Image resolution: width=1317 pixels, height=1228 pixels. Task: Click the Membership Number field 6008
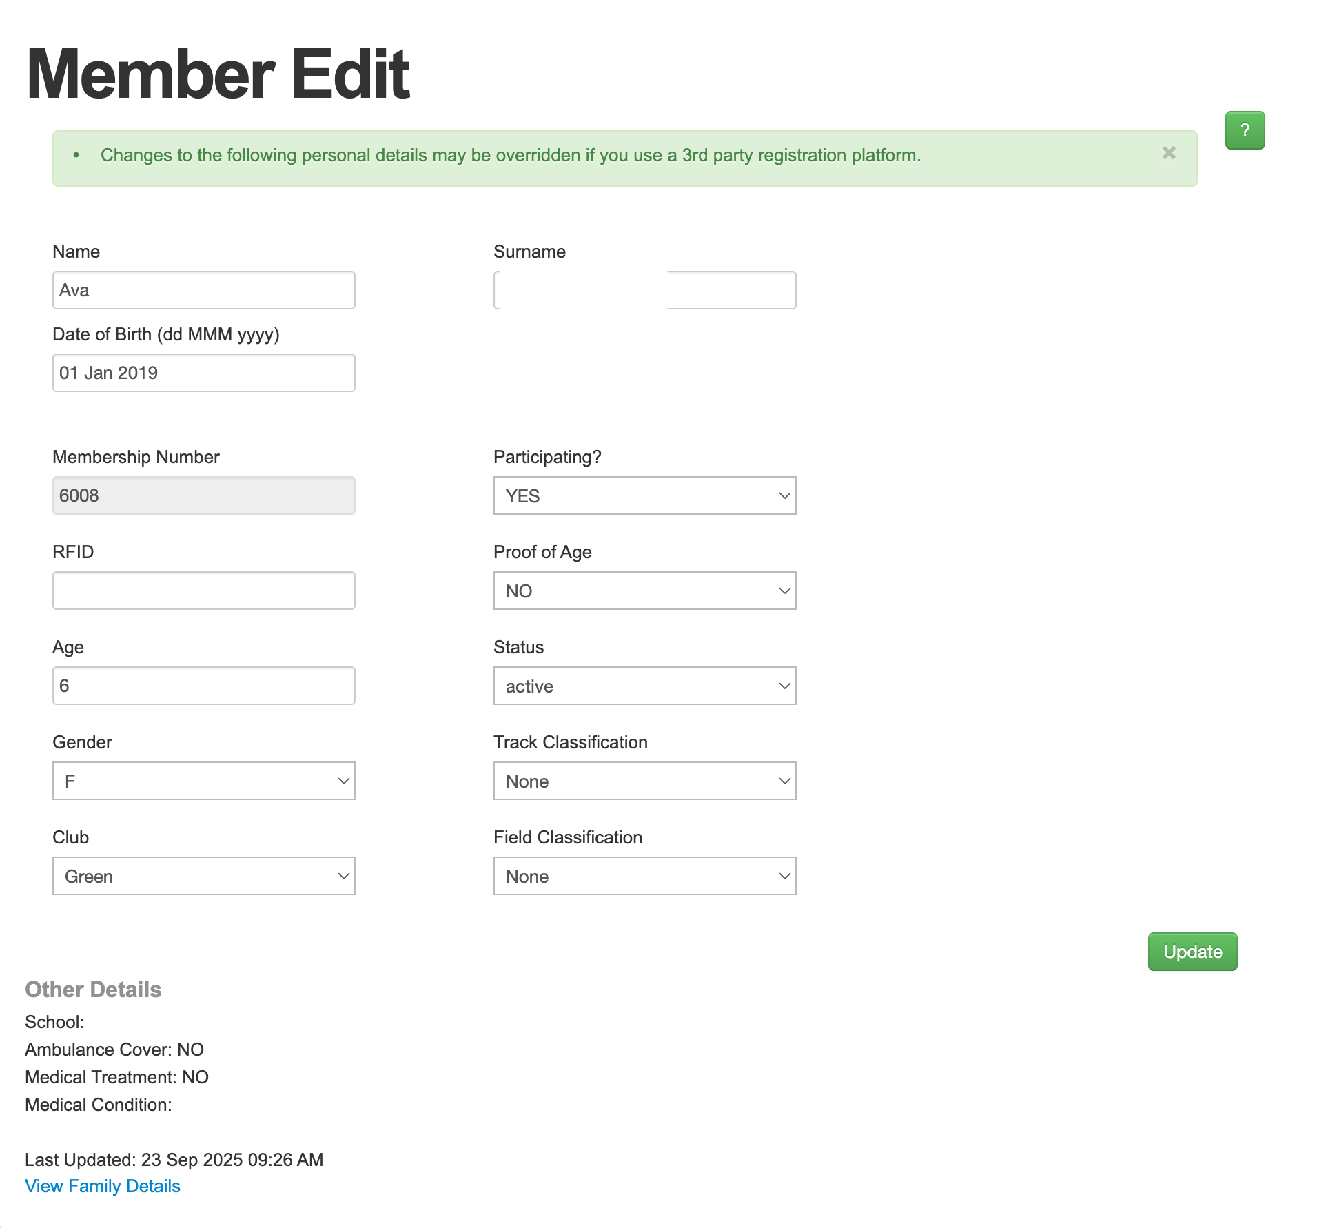pyautogui.click(x=204, y=495)
